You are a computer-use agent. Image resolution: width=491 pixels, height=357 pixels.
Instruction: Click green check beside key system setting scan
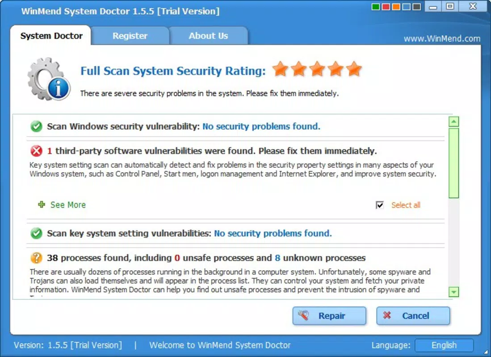(36, 233)
